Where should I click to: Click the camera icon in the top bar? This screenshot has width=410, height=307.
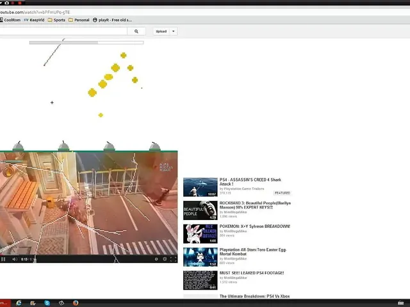6,3
